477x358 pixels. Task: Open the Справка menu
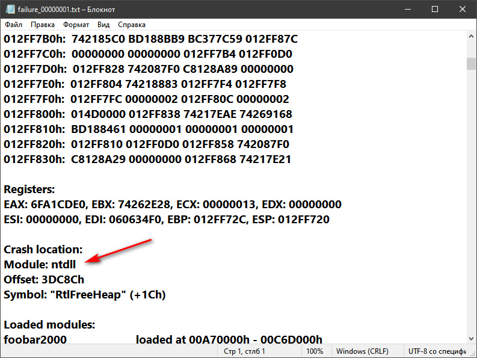click(x=132, y=25)
